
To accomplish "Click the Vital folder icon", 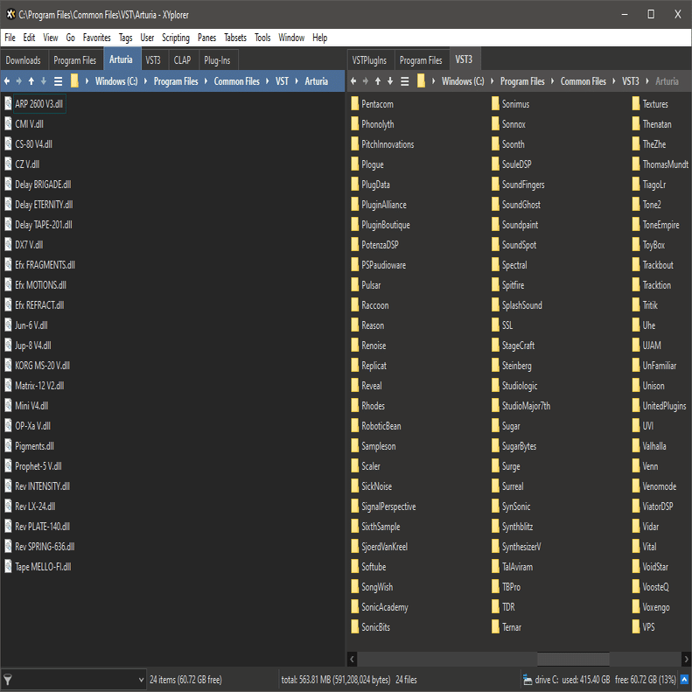I will click(x=636, y=547).
